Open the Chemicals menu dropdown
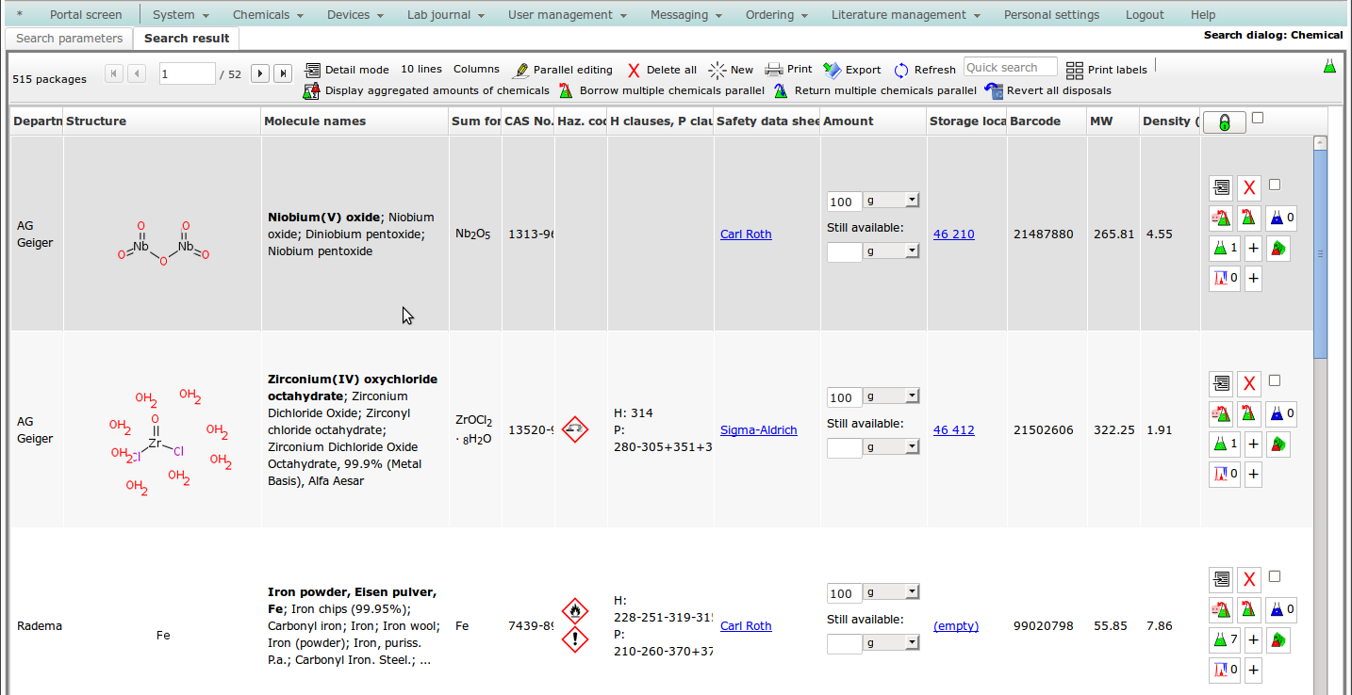1352x695 pixels. click(x=268, y=15)
